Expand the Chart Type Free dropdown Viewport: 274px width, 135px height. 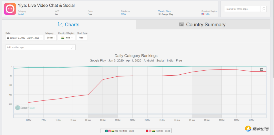pos(82,38)
